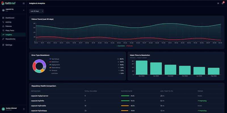This screenshot has width=227, height=113.
Task: Click the Insights & Analytics page title
Action: [37, 3]
